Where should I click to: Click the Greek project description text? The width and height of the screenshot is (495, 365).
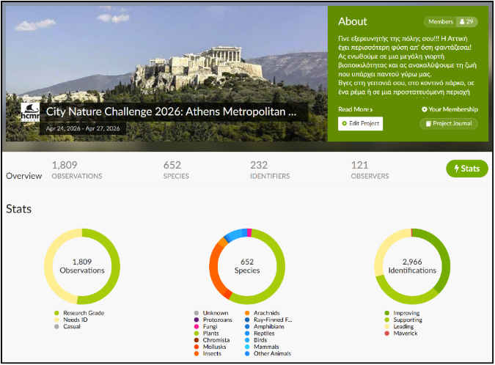coord(407,65)
